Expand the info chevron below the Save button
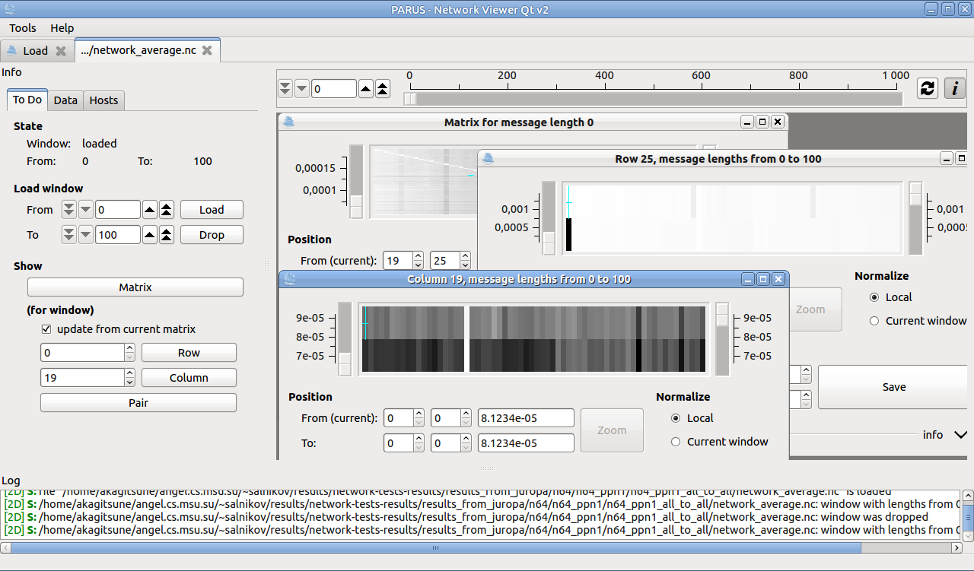 [961, 435]
